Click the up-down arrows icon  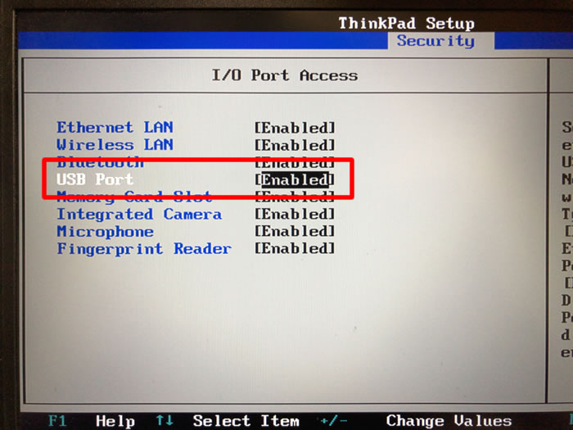165,420
